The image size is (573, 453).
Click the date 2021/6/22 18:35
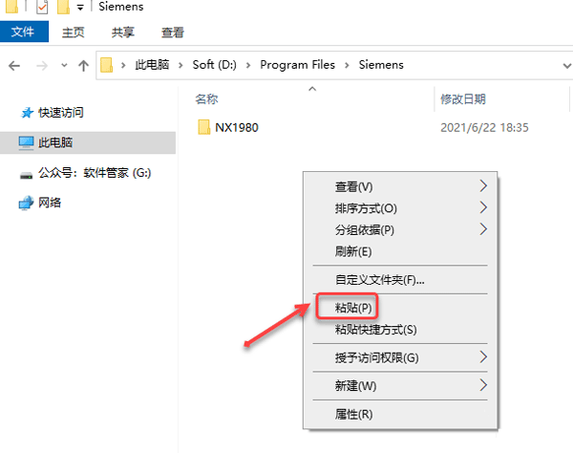[x=484, y=128]
